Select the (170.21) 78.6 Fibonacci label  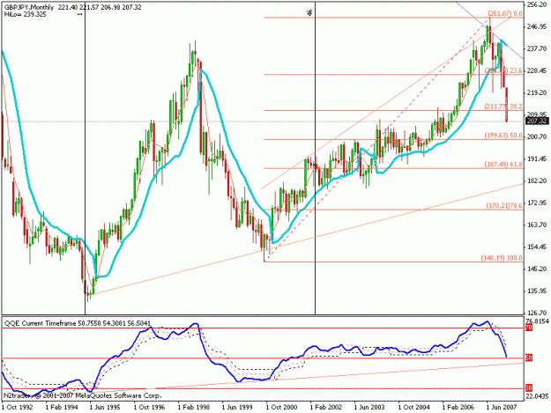pyautogui.click(x=504, y=206)
